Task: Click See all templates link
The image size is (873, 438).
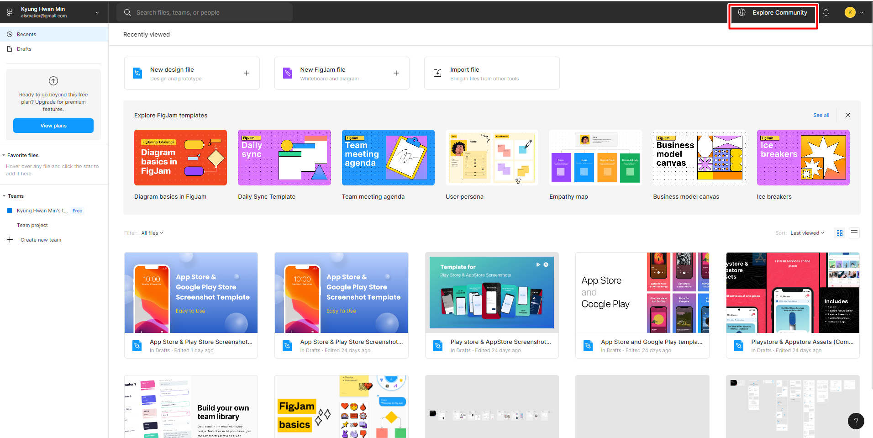Action: (821, 115)
